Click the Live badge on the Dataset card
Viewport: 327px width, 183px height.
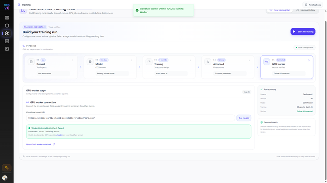click(x=43, y=60)
